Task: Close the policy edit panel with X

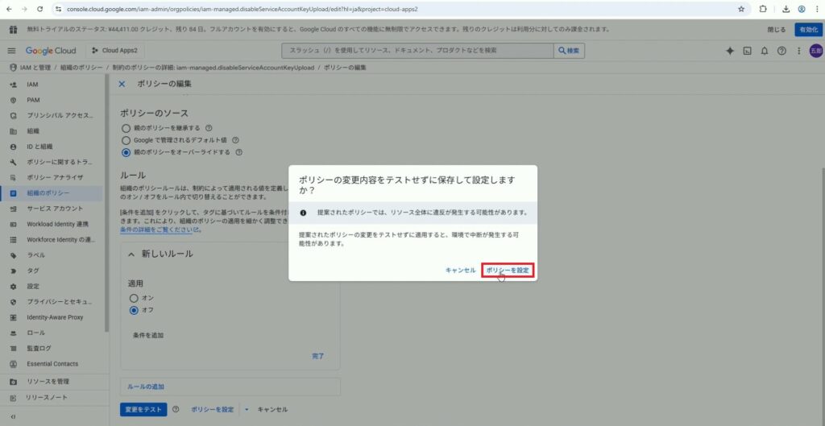Action: click(x=122, y=84)
